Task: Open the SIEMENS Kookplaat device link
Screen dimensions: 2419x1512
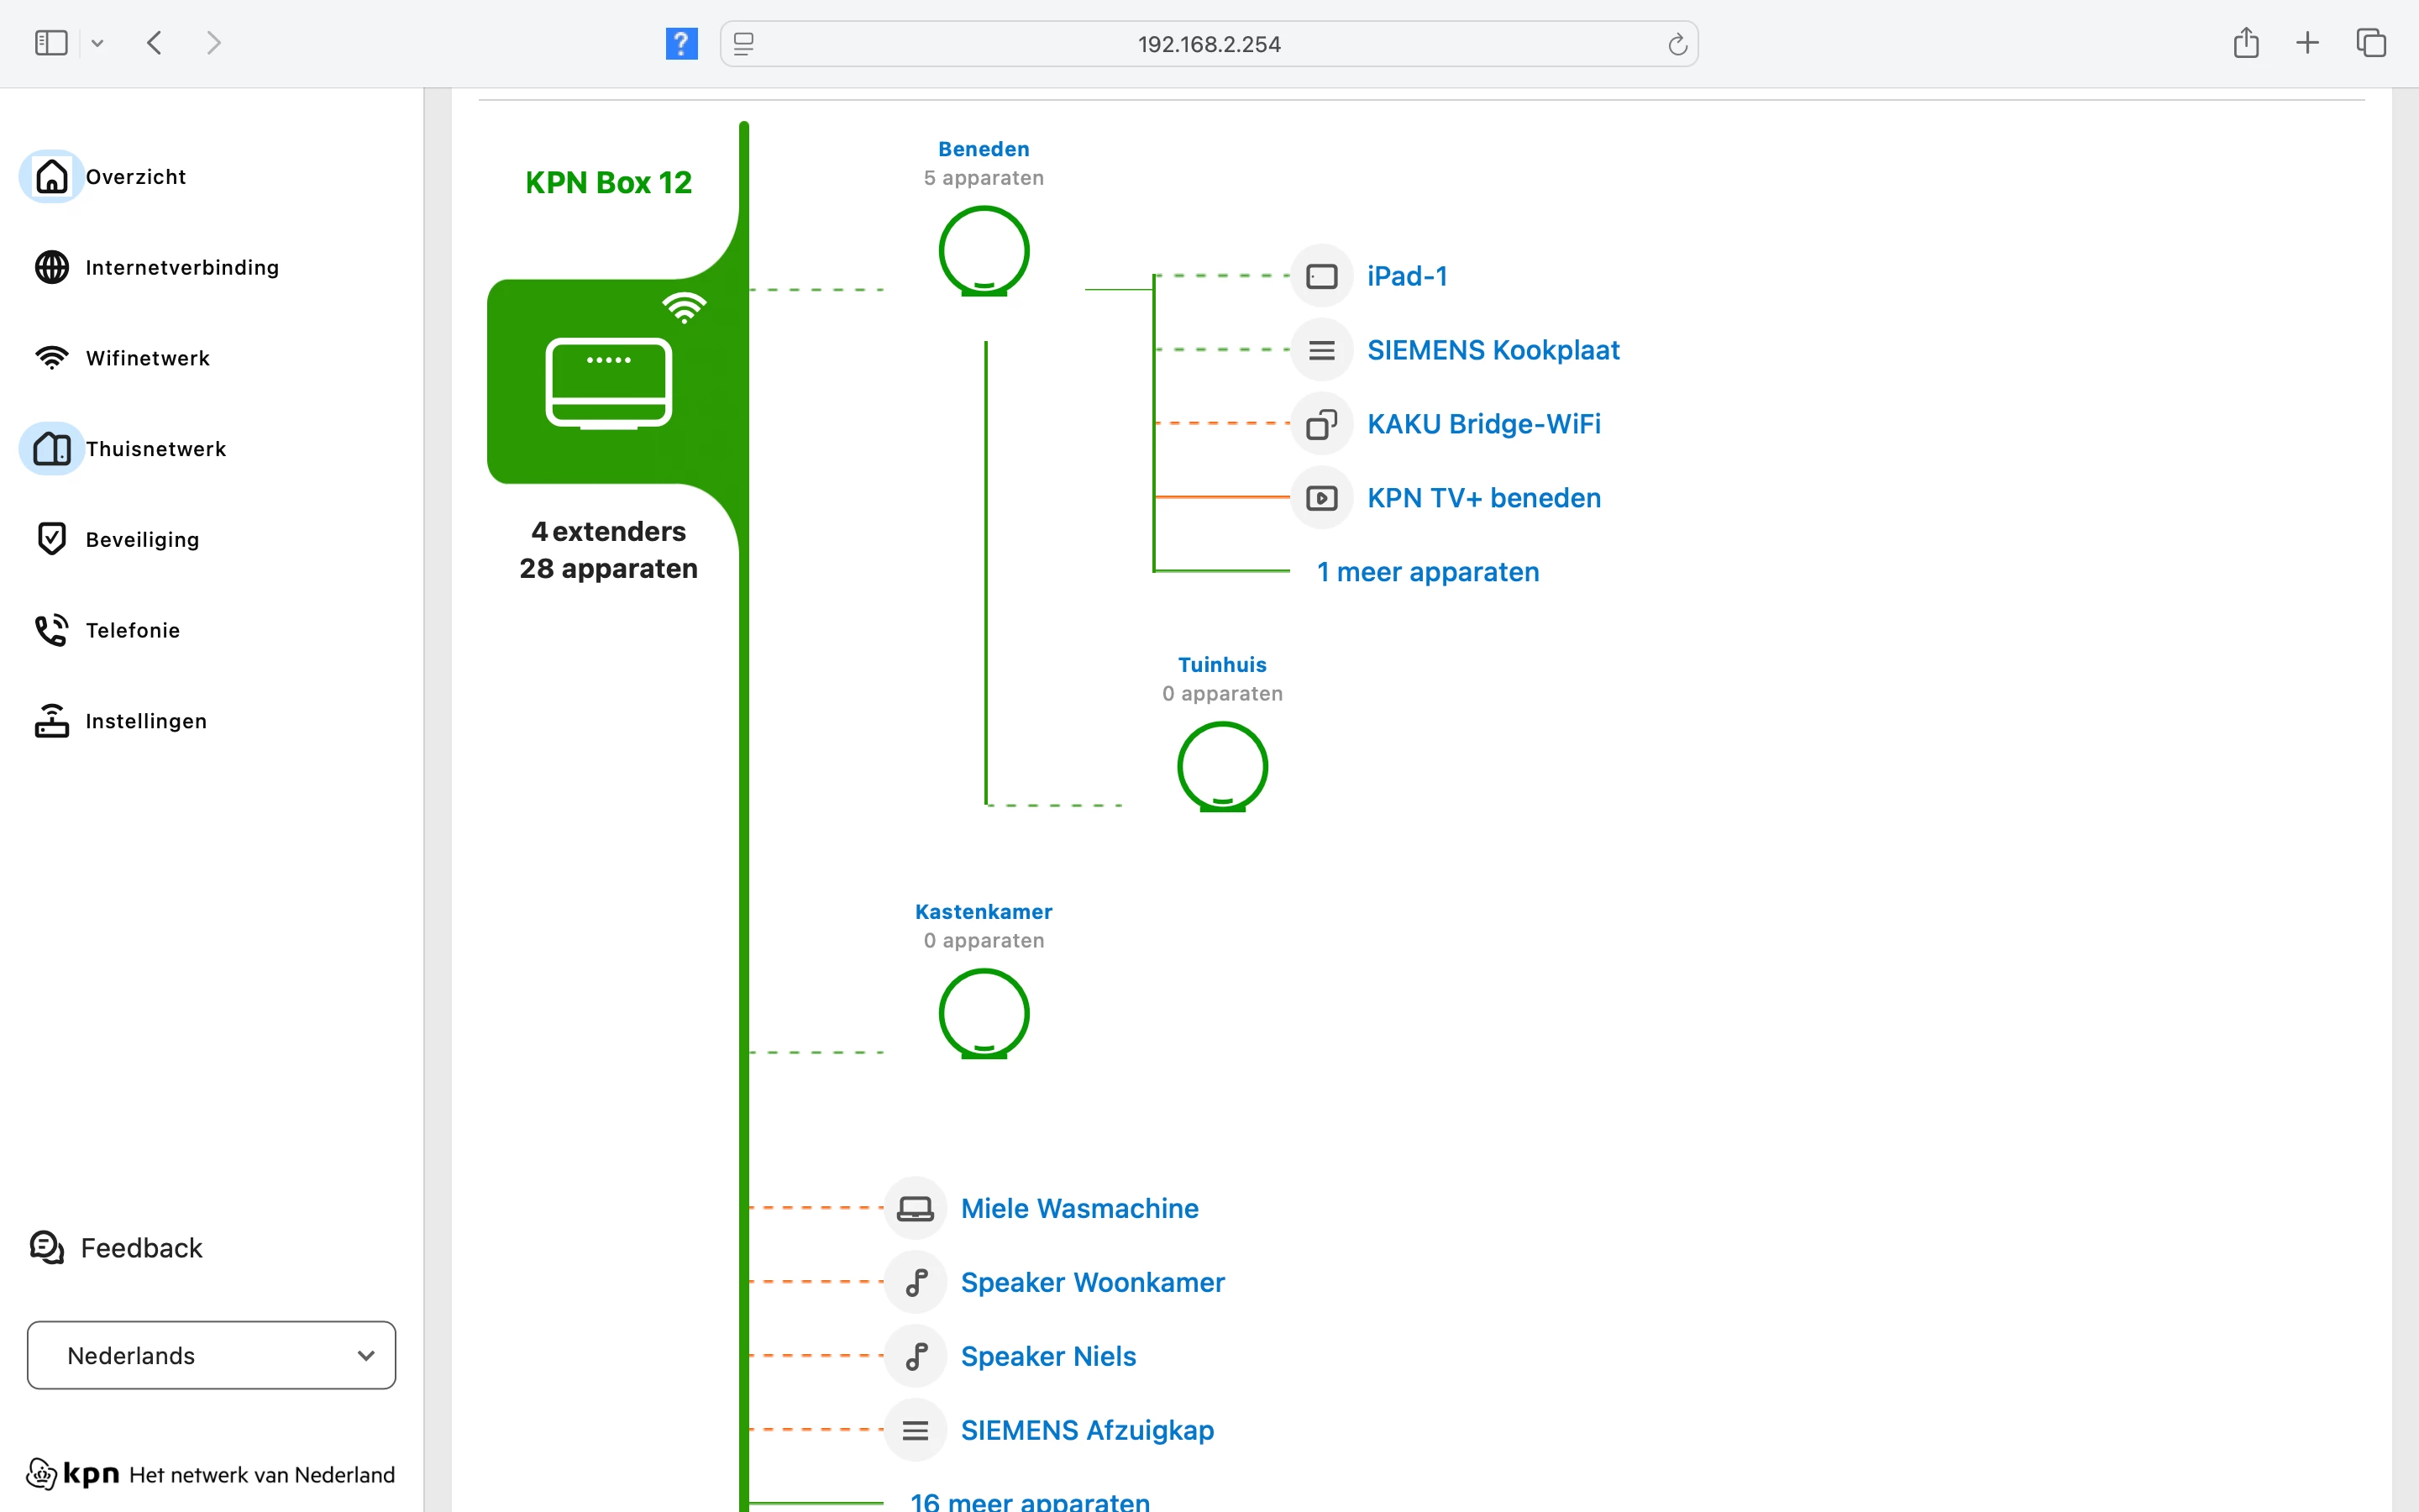Action: point(1493,350)
